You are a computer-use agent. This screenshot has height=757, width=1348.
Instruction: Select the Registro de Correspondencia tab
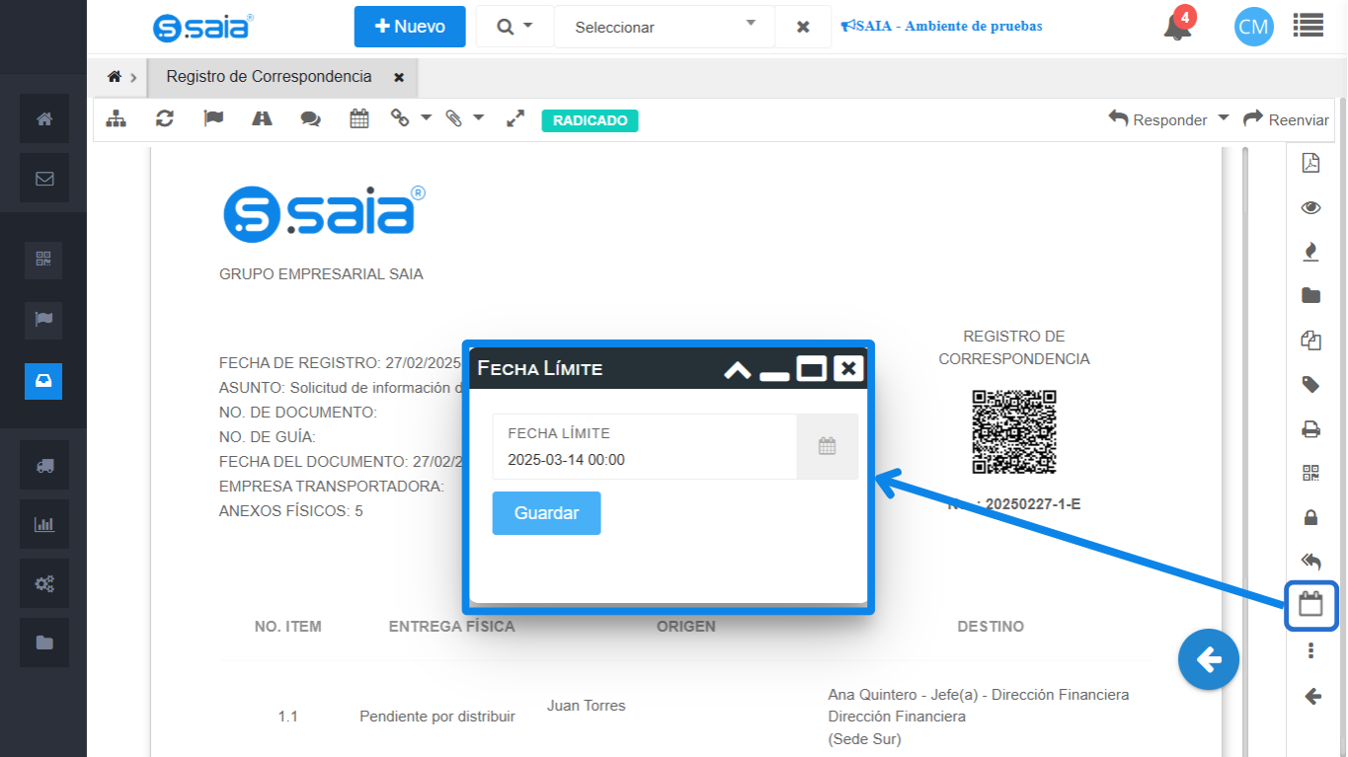[269, 77]
